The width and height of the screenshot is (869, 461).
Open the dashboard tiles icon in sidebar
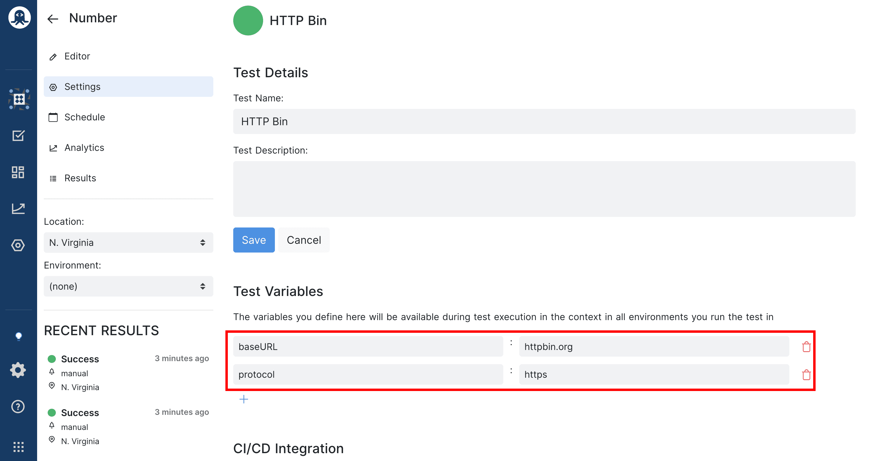(x=18, y=172)
